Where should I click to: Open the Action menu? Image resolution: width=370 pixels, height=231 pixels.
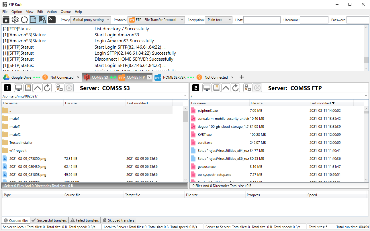click(x=52, y=12)
